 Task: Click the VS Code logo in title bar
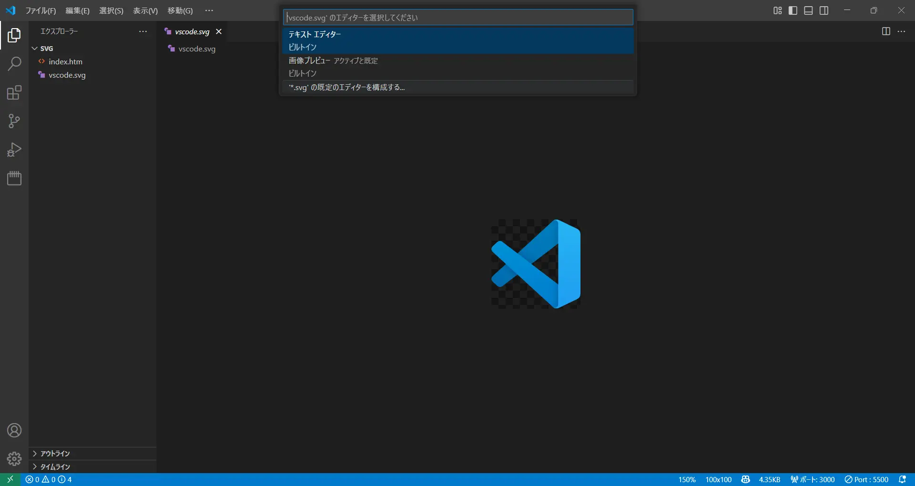10,10
